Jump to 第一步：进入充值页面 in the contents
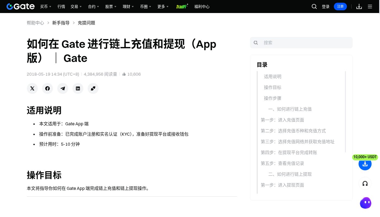 [x=282, y=120]
